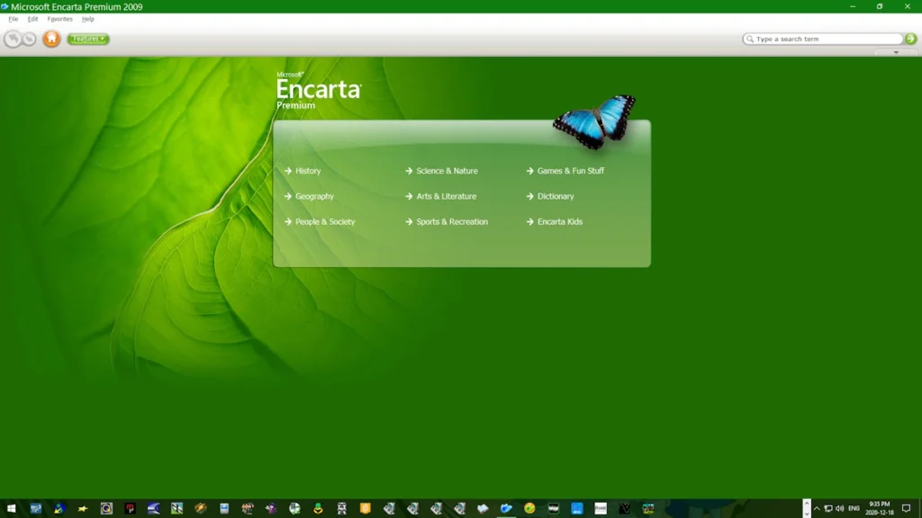The height and width of the screenshot is (518, 922).
Task: Click the green search Go arrow
Action: [x=910, y=39]
